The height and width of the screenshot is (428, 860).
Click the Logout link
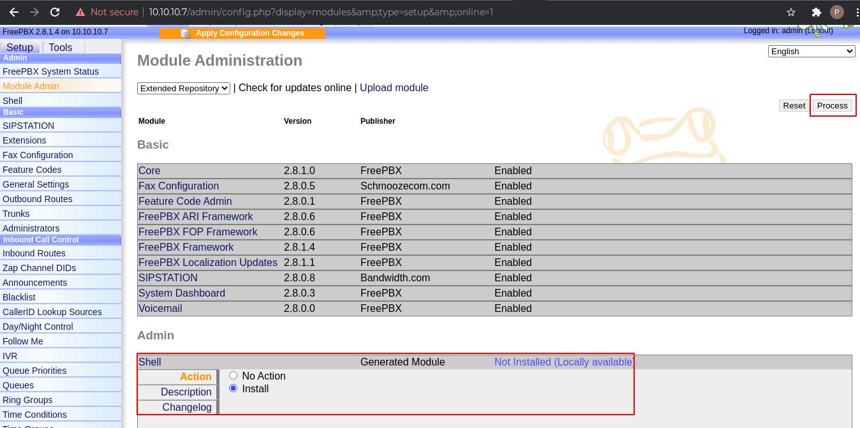point(819,31)
